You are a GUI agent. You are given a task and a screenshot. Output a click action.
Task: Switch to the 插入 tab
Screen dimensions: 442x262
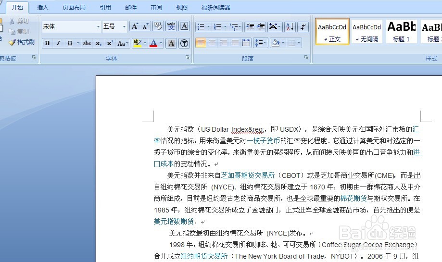point(43,8)
